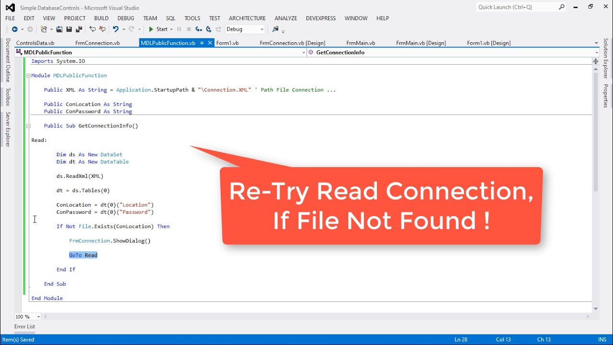Click the Save All multi-disk icon
The width and height of the screenshot is (613, 345).
pos(79,29)
